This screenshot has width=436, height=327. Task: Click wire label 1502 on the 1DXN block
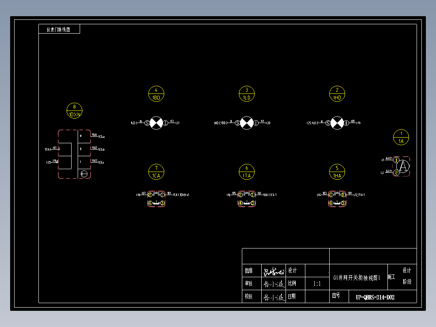[x=95, y=148]
